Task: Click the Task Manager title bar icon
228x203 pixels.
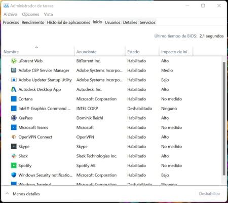Action: (6, 6)
